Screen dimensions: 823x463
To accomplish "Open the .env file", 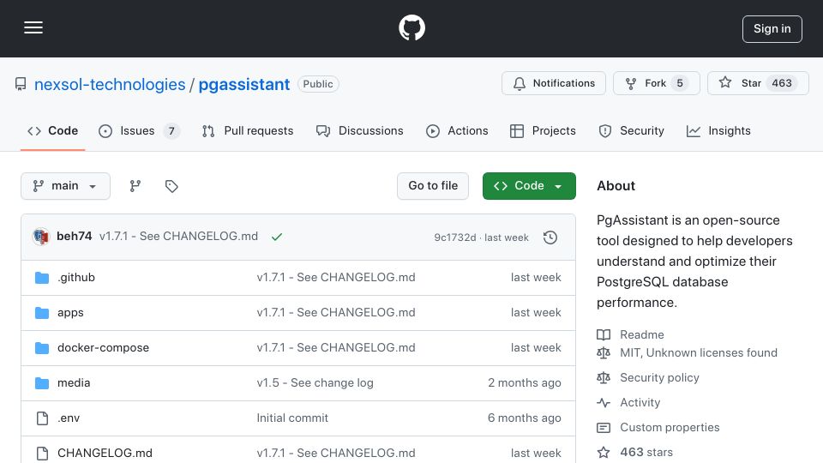I will click(69, 418).
